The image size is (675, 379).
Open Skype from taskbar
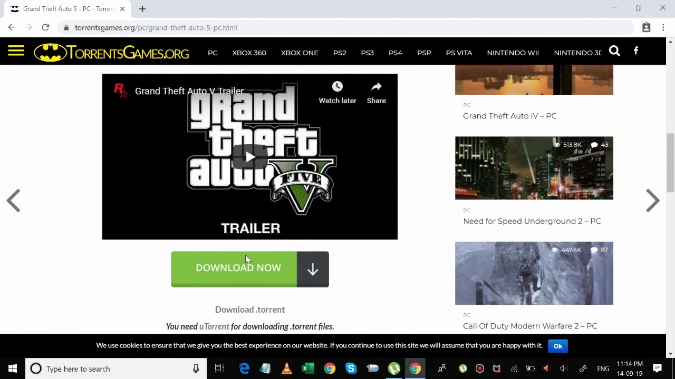[351, 368]
